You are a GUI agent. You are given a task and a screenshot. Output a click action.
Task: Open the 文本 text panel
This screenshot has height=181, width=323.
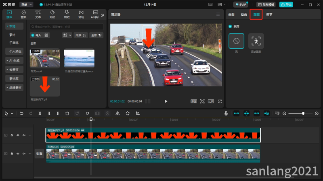(x=38, y=14)
